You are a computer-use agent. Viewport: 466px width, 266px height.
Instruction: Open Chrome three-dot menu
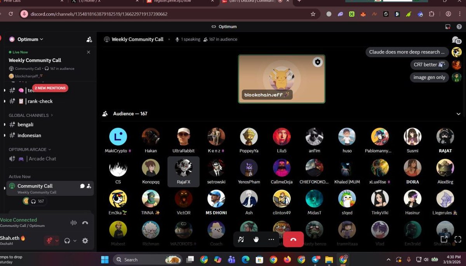pos(460,14)
